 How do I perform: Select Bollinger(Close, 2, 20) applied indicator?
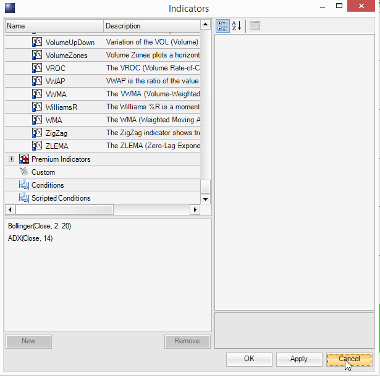(x=40, y=226)
